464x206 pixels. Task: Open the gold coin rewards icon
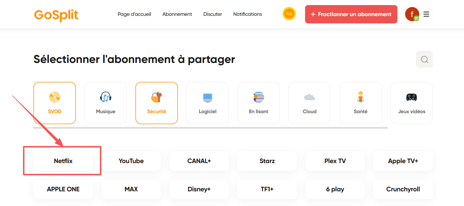289,14
